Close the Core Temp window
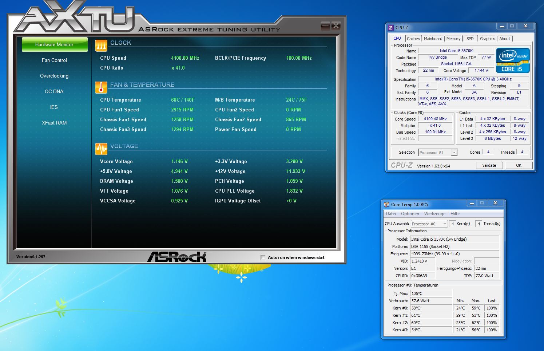The width and height of the screenshot is (544, 351). 495,203
